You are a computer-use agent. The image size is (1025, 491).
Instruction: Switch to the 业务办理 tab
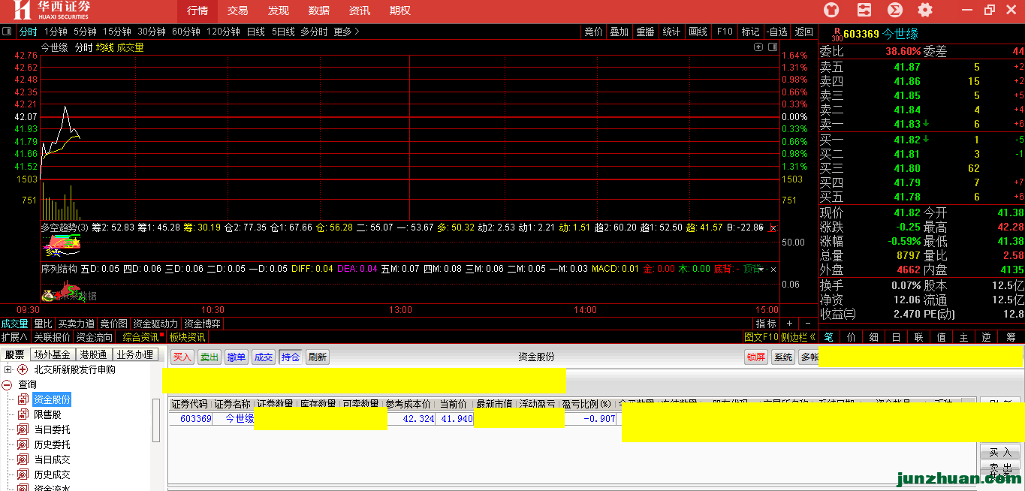pos(135,354)
